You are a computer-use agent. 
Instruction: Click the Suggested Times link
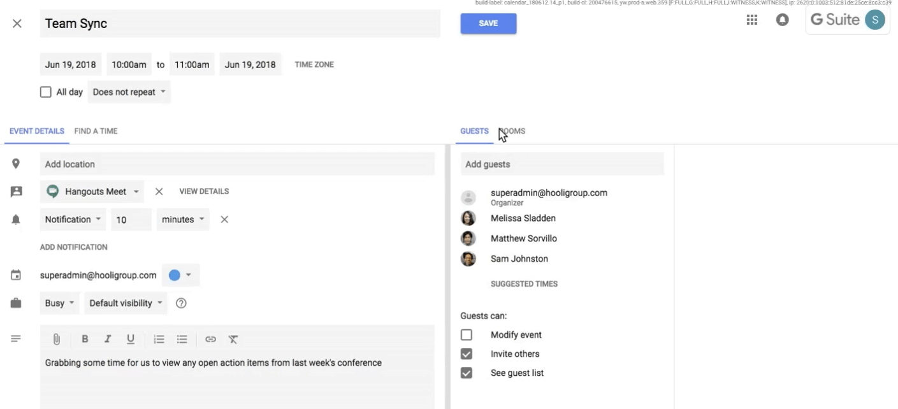point(524,284)
